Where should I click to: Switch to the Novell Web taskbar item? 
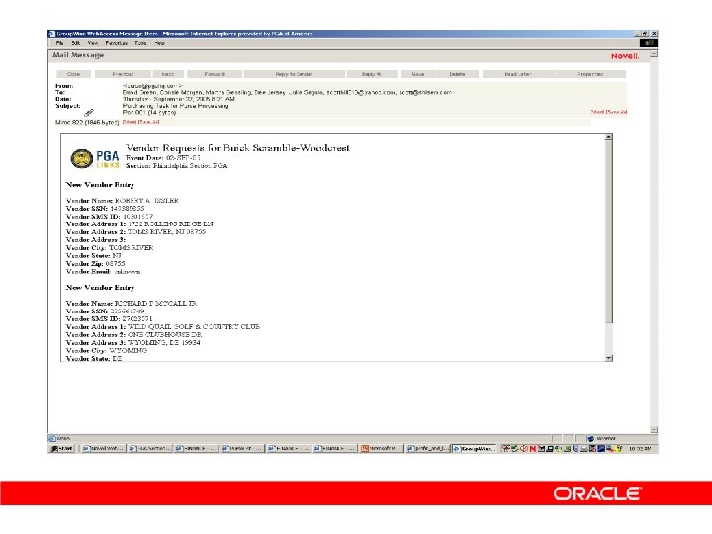pyautogui.click(x=103, y=449)
